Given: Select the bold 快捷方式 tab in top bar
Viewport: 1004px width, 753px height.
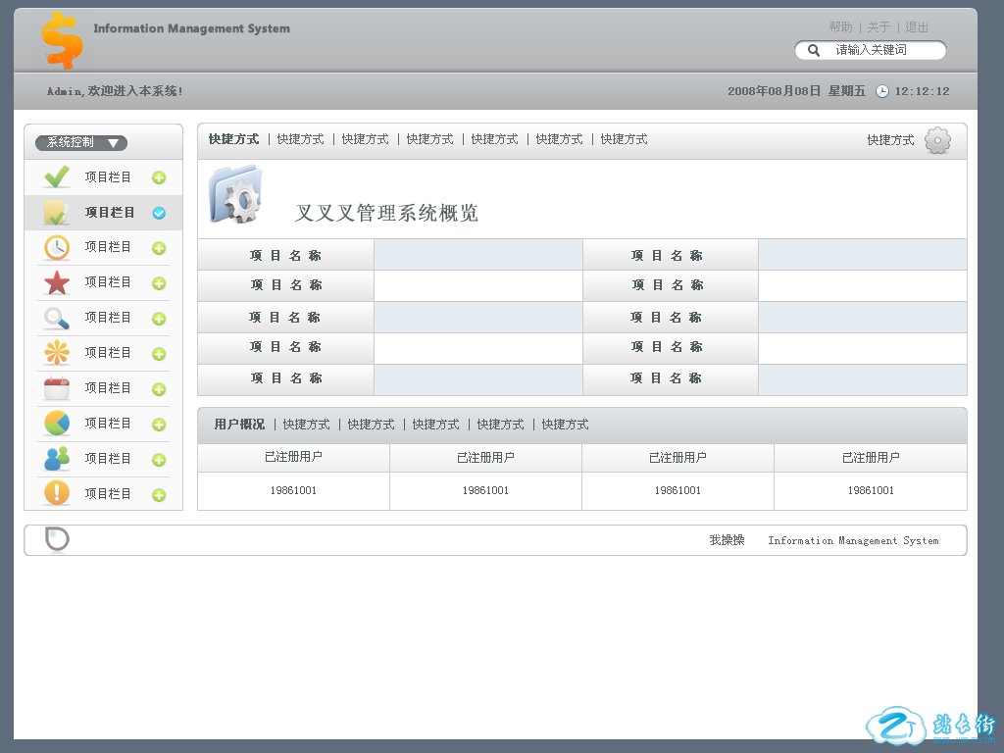Looking at the screenshot, I should click(x=233, y=139).
